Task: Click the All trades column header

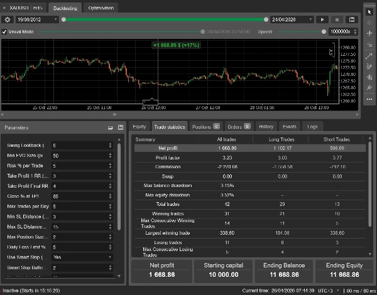Action: click(226, 139)
